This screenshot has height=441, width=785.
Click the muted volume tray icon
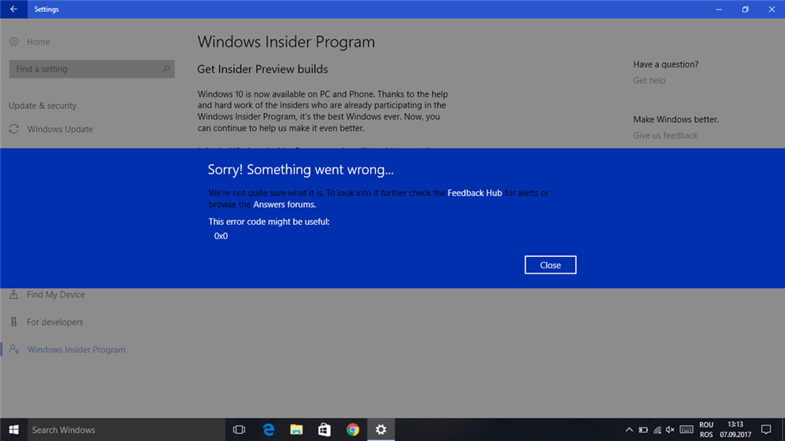click(670, 429)
